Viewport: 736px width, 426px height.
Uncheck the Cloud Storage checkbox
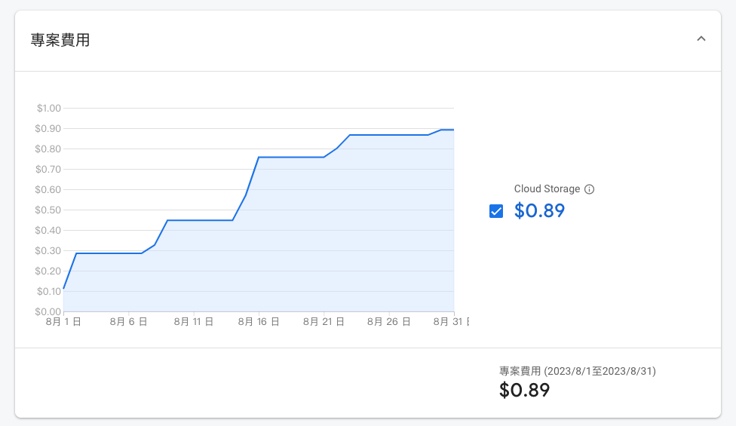pyautogui.click(x=496, y=211)
